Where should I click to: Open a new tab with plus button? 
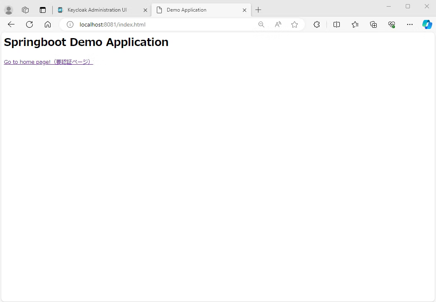[x=258, y=10]
